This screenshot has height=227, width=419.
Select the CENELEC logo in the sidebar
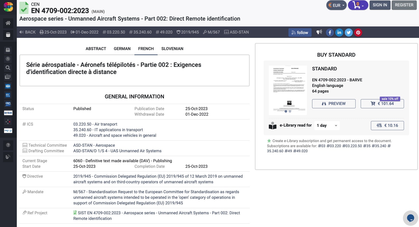(x=8, y=113)
